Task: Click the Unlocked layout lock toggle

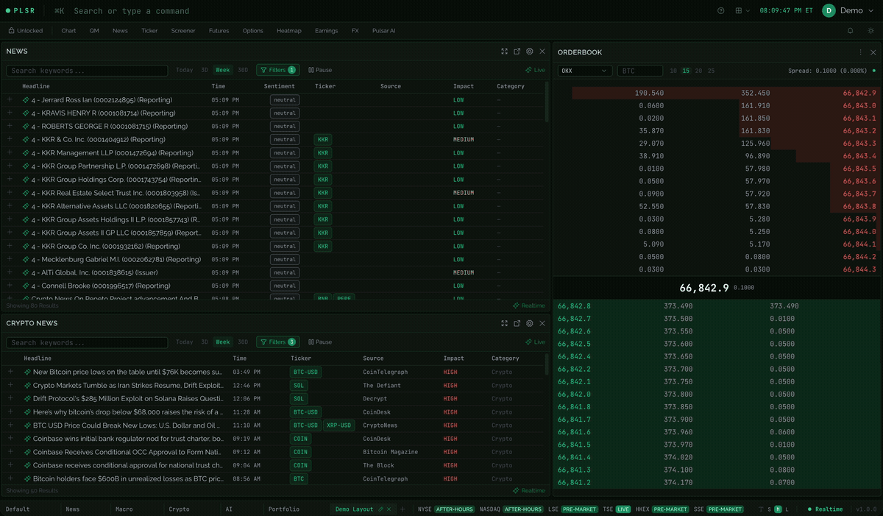Action: click(x=25, y=31)
